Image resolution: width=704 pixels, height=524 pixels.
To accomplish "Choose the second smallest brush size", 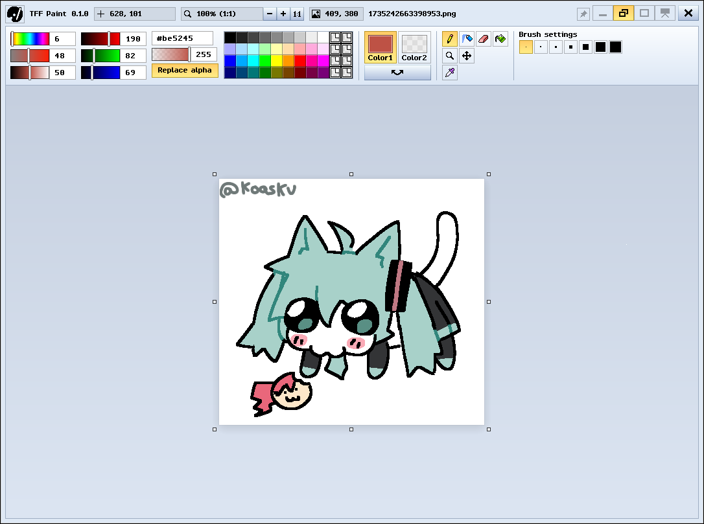I will pos(541,47).
